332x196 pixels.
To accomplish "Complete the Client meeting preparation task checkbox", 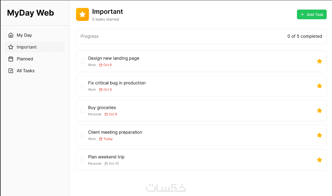I will click(83, 135).
